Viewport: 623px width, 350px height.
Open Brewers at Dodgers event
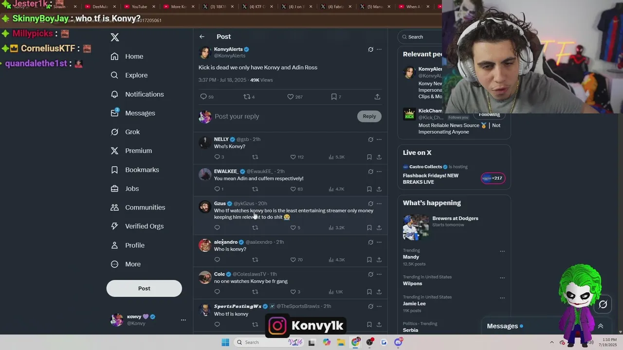pyautogui.click(x=454, y=227)
